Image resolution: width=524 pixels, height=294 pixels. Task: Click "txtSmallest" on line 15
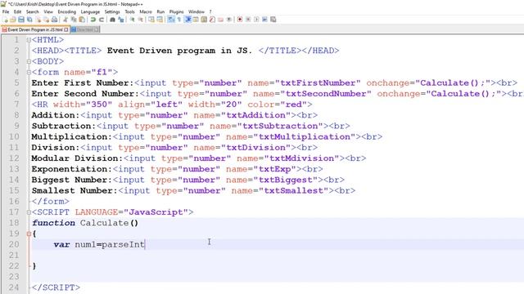point(294,190)
